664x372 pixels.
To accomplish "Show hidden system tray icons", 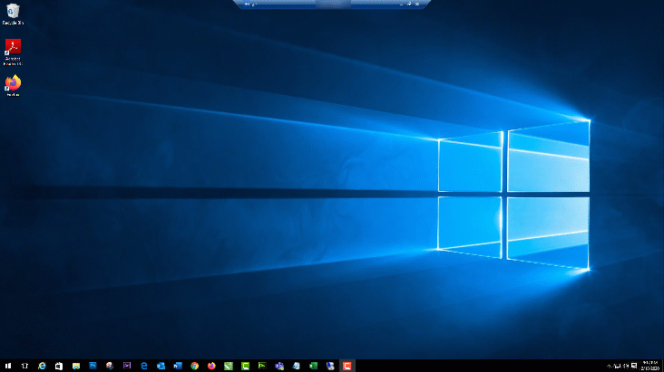I will pos(609,366).
